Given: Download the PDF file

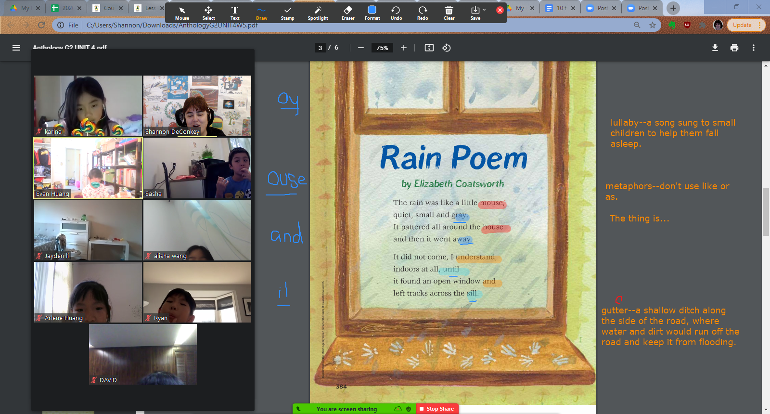Looking at the screenshot, I should 715,48.
